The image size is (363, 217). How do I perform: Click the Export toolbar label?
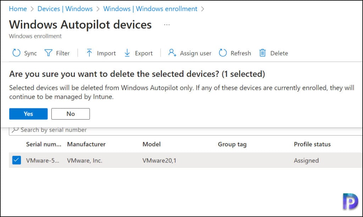tap(144, 53)
